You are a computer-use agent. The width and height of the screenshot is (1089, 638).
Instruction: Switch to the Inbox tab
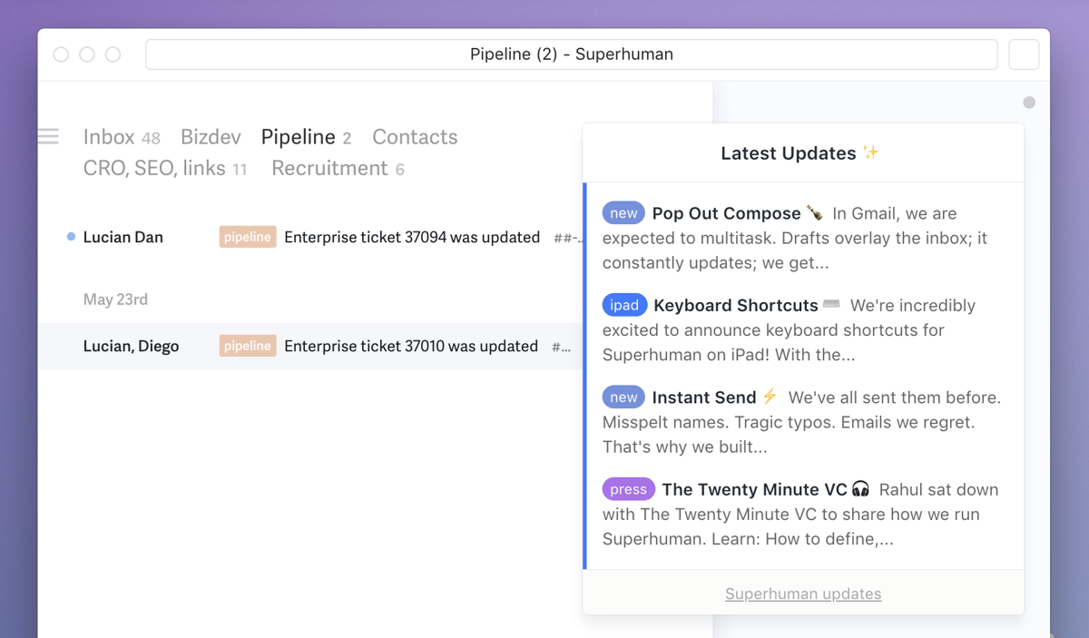click(109, 137)
